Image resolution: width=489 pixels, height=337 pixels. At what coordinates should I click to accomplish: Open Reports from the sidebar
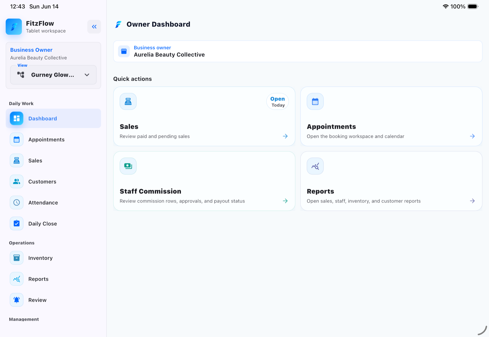coord(53,279)
